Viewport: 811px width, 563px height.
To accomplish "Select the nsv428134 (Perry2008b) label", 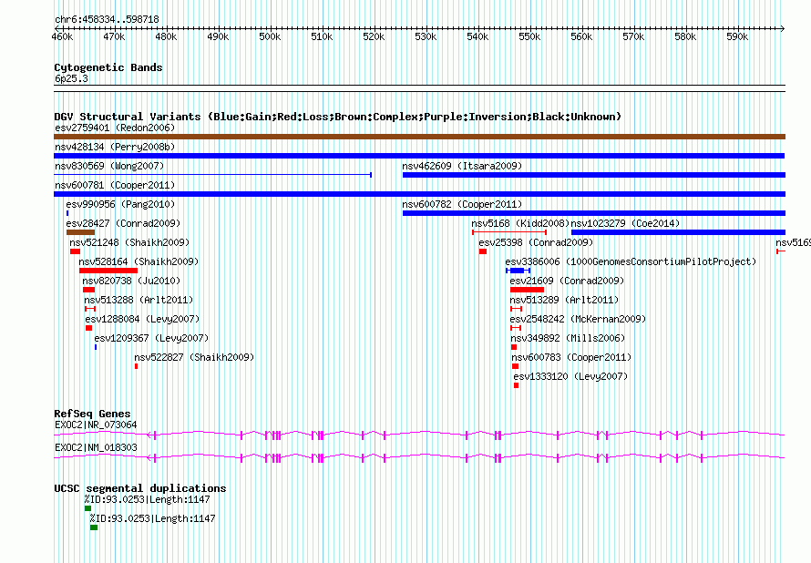I will pyautogui.click(x=115, y=147).
